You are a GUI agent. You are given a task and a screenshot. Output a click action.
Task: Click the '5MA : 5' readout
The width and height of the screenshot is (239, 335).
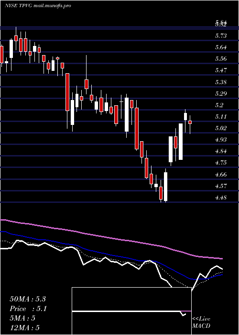22,318
